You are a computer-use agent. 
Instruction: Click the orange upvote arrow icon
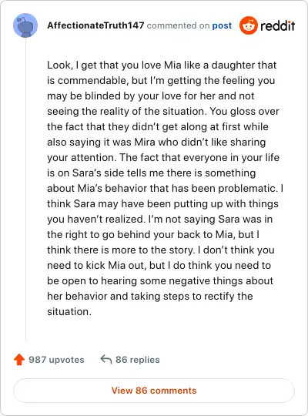pyautogui.click(x=19, y=360)
